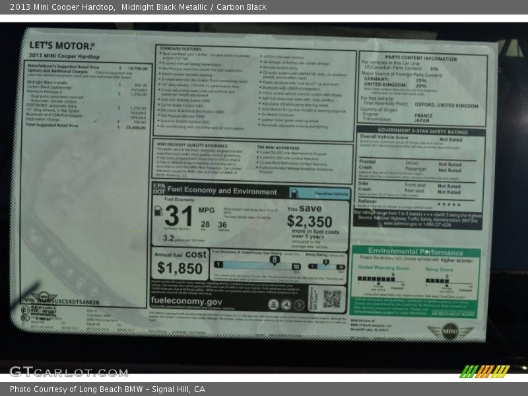Image resolution: width=528 pixels, height=396 pixels.
Task: Click the 'Fuel Economy and Environment' heading
Action: (222, 191)
